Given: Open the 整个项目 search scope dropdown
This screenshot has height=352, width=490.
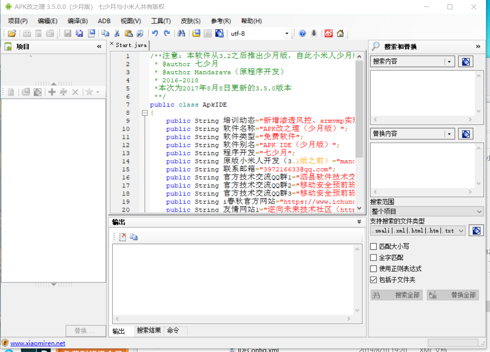Looking at the screenshot, I should [x=479, y=211].
